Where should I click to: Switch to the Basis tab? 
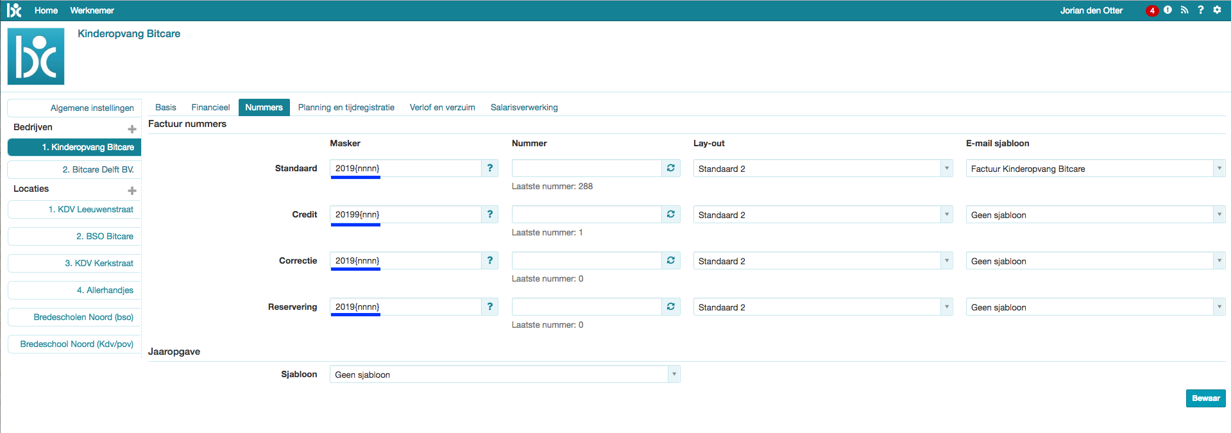click(x=166, y=107)
